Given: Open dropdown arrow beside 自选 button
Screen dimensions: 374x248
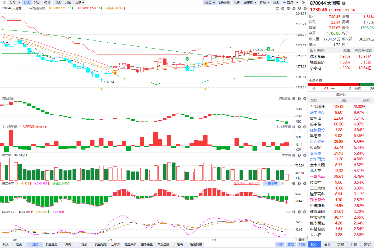Looking at the screenshot, I should [x=297, y=2].
